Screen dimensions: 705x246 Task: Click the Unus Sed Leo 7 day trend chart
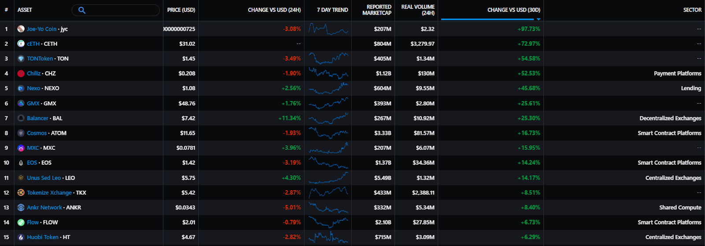click(x=328, y=178)
